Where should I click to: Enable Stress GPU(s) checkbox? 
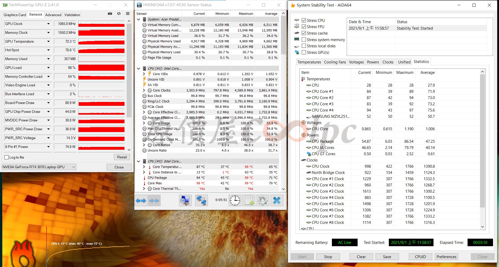304,52
